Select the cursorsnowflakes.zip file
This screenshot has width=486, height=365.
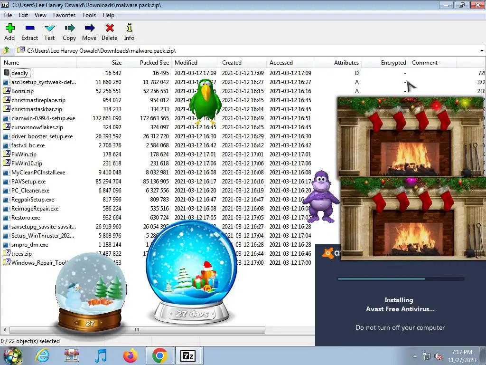[37, 127]
